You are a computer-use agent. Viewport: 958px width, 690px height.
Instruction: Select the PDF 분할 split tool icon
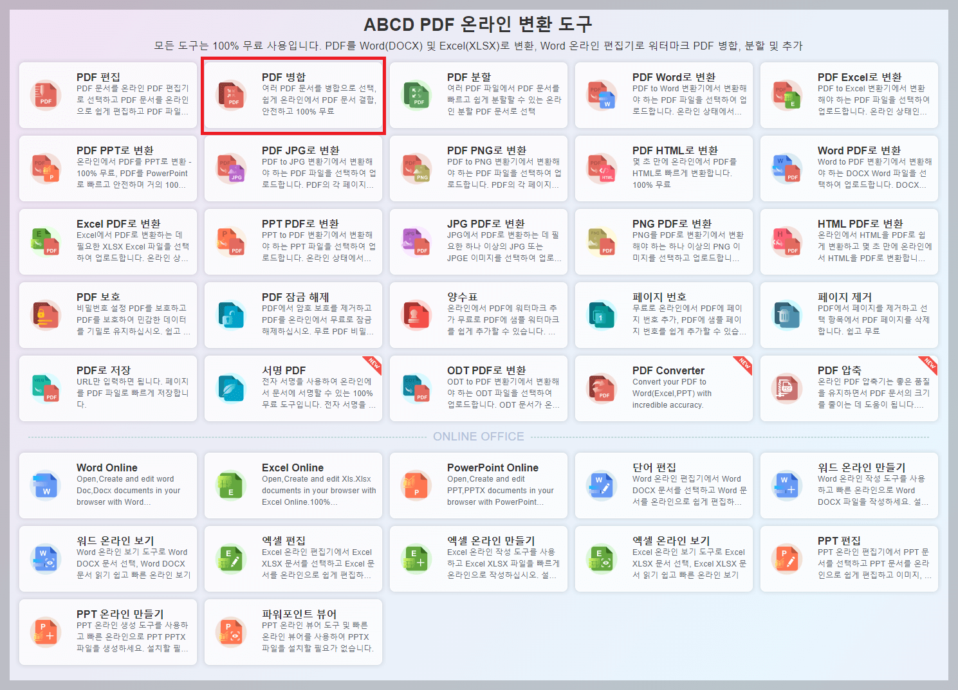click(x=416, y=95)
